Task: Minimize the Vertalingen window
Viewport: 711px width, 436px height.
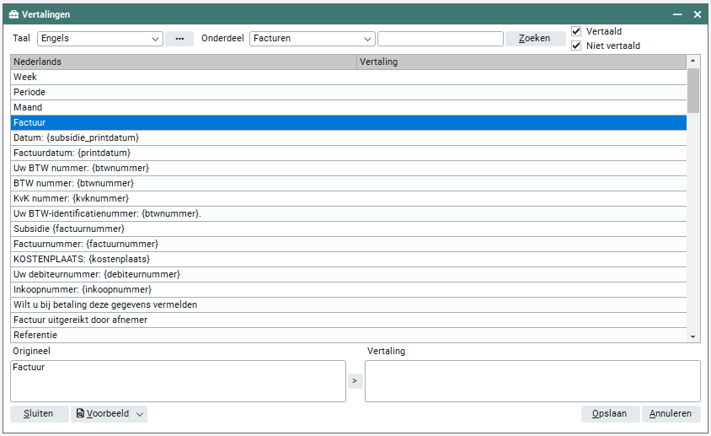Action: point(676,14)
